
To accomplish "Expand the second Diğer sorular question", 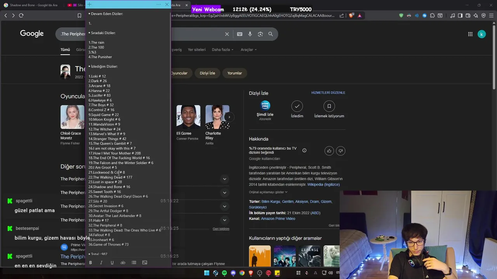I will [x=224, y=193].
